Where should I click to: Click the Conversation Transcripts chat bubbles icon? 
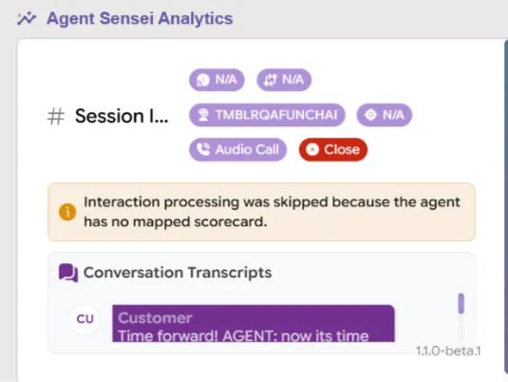68,273
